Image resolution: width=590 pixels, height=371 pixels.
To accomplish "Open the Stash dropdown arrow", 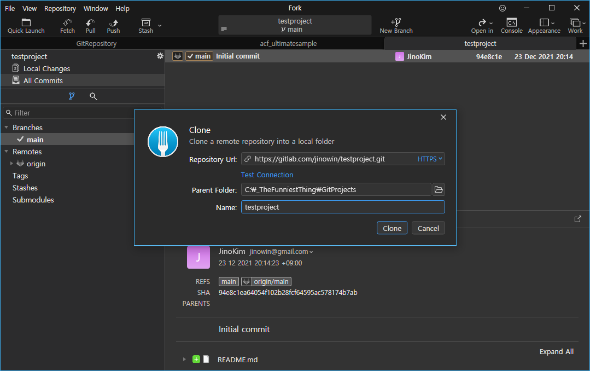I will pos(160,26).
